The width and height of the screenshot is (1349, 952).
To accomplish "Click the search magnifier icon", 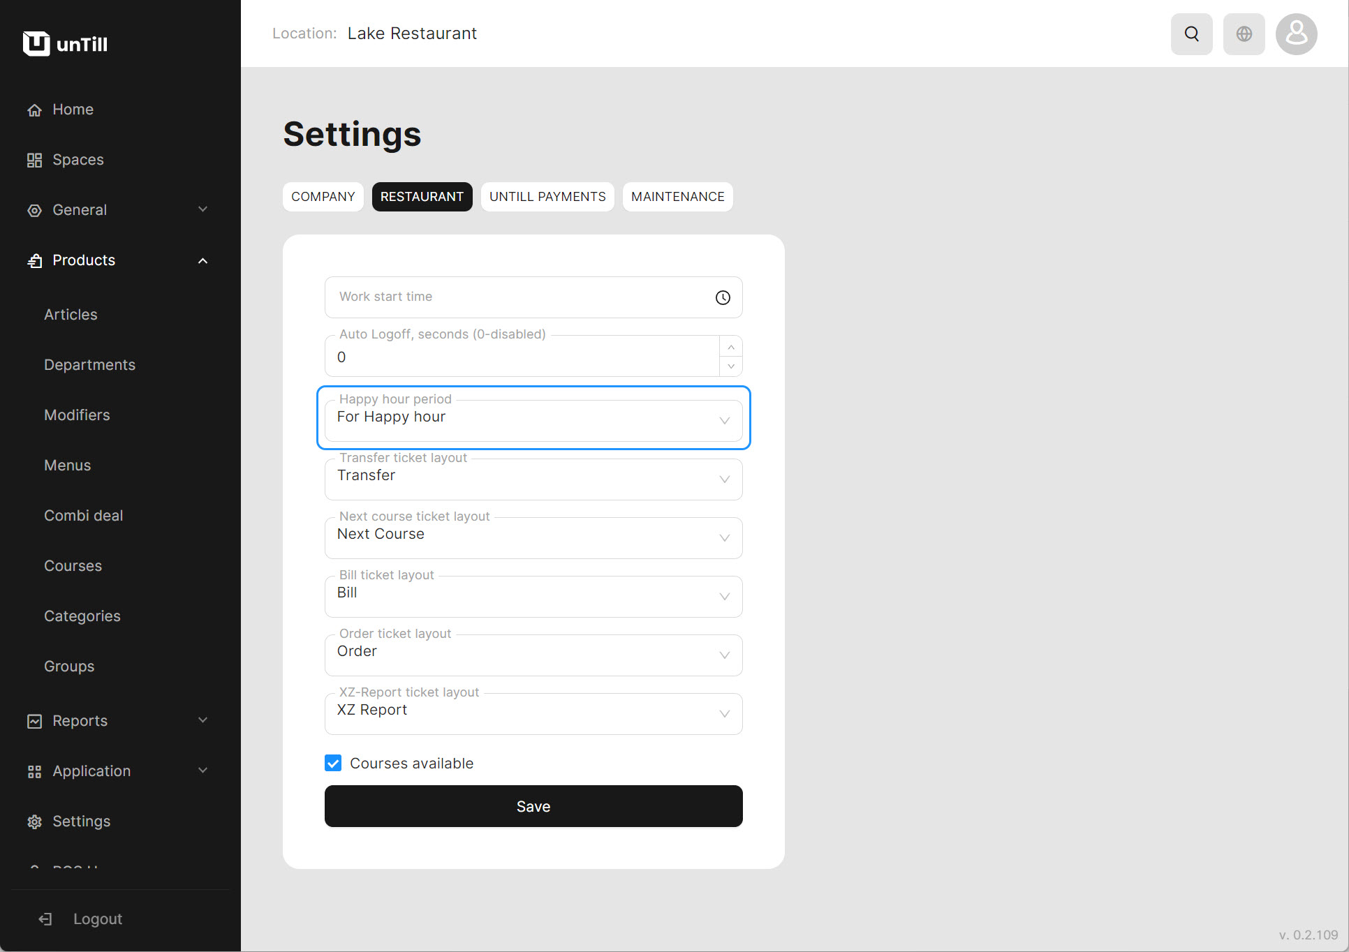I will coord(1191,34).
